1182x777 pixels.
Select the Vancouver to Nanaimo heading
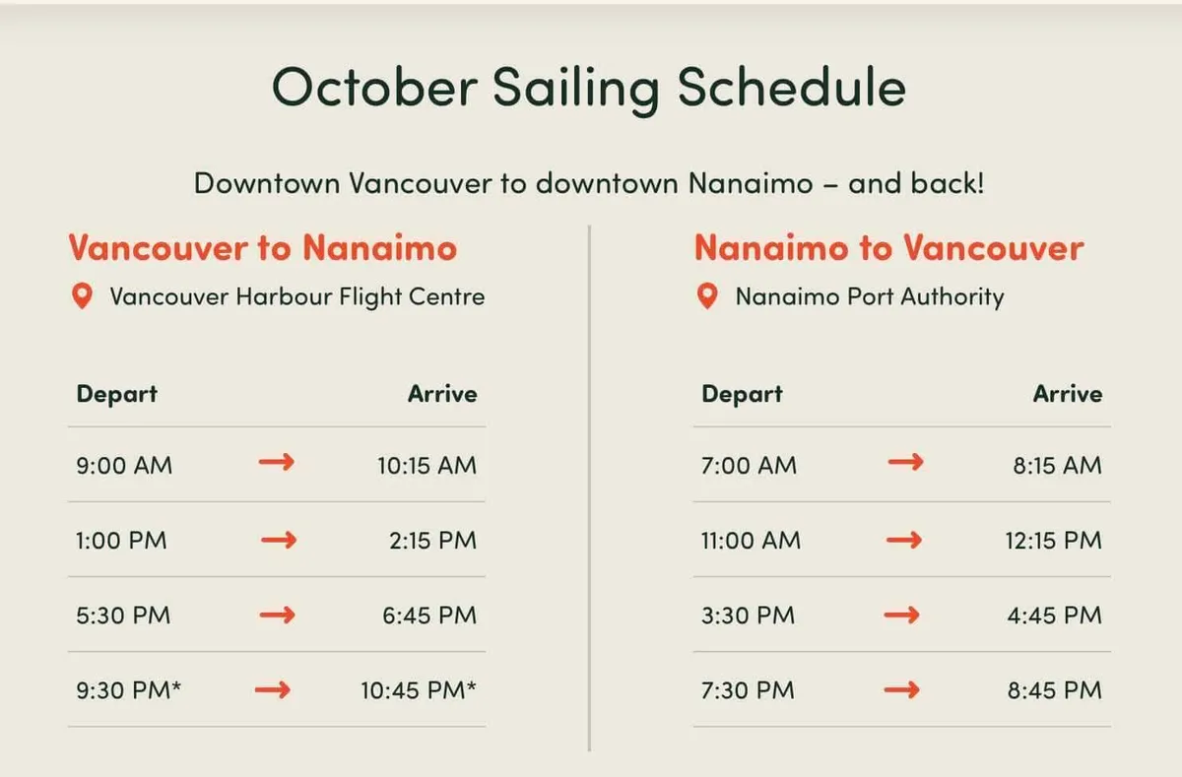(263, 247)
